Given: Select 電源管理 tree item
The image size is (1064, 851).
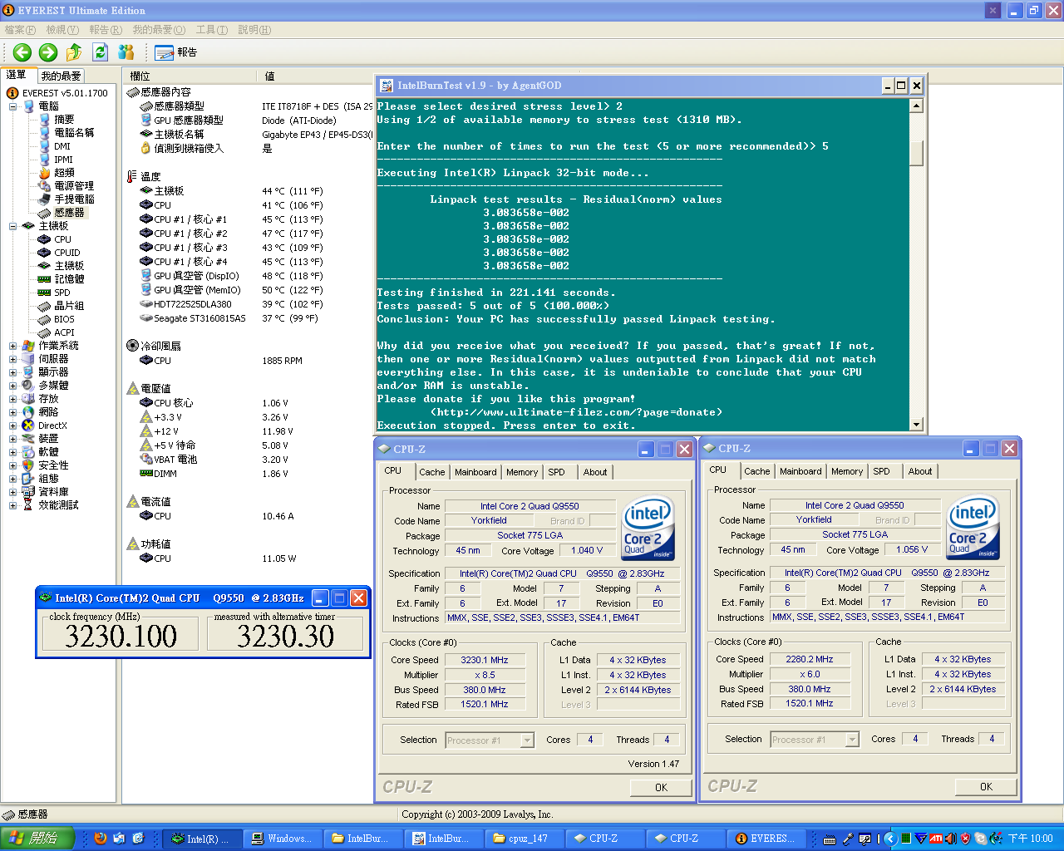Looking at the screenshot, I should click(x=74, y=186).
